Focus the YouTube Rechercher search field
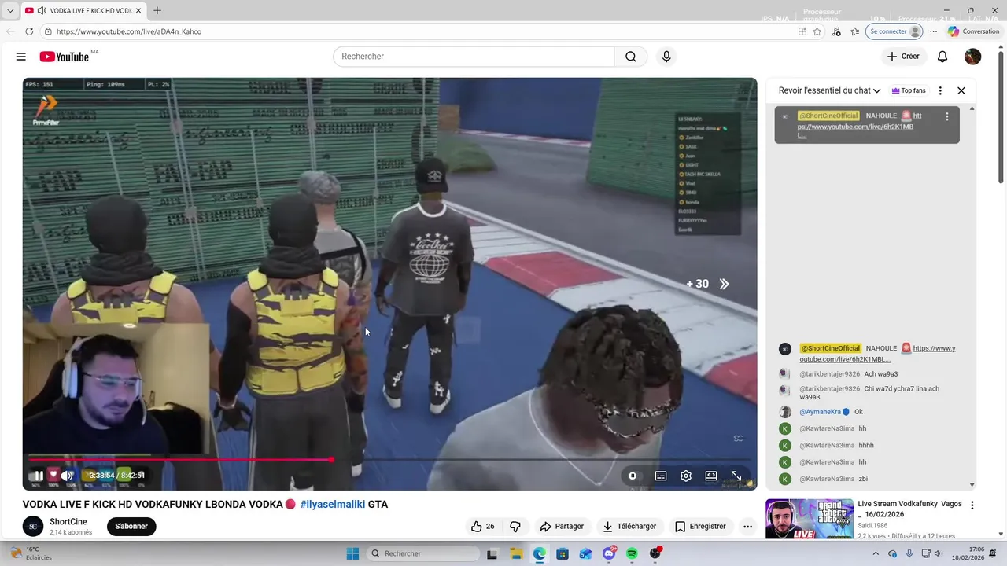 click(474, 57)
